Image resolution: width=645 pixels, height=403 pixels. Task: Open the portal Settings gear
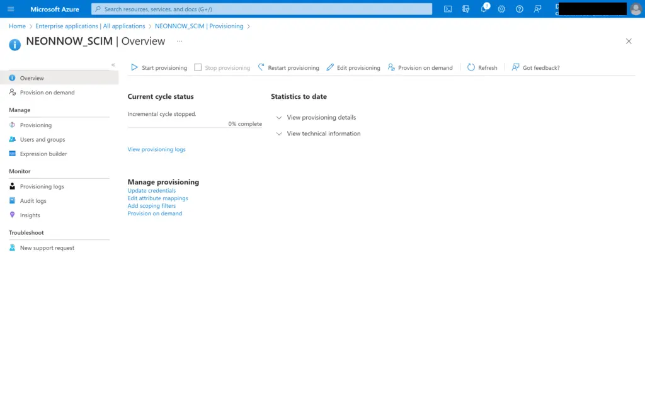point(501,9)
